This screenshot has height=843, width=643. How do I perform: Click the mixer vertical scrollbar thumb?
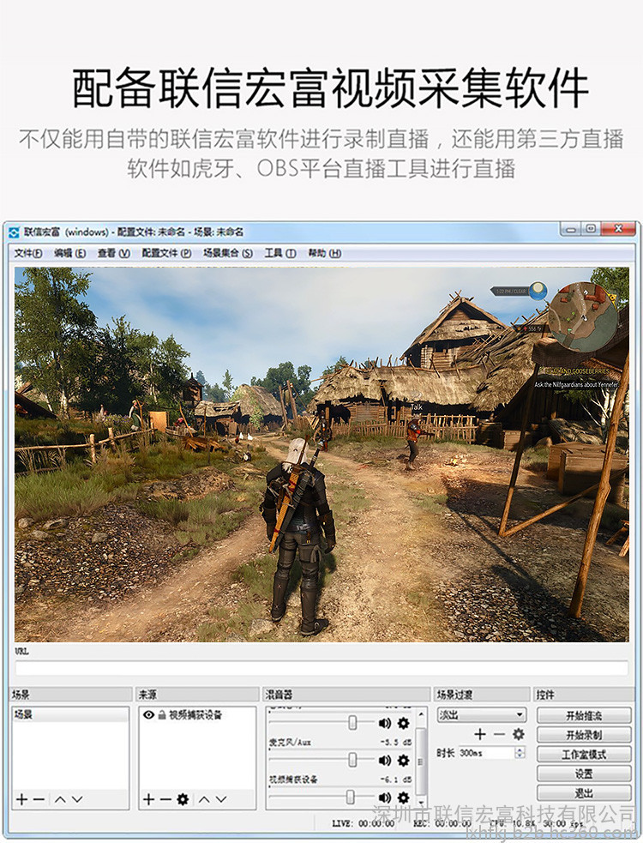point(421,761)
